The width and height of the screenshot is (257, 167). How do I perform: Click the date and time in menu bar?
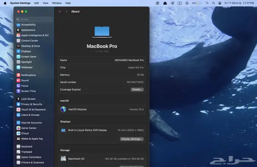[x=239, y=3]
